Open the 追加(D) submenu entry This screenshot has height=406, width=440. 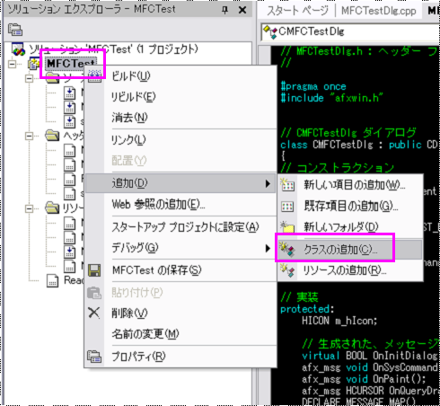(x=180, y=183)
